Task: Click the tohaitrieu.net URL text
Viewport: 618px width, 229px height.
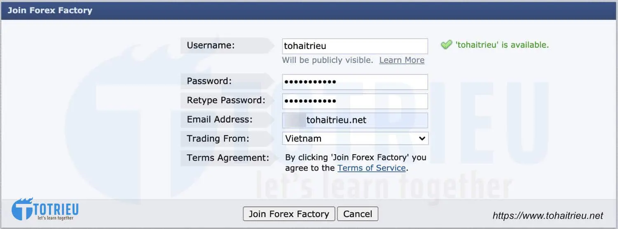Action: point(548,215)
